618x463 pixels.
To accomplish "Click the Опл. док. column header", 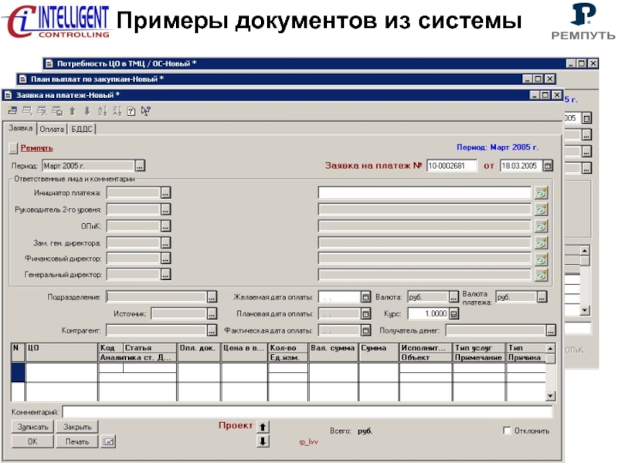I will [199, 353].
